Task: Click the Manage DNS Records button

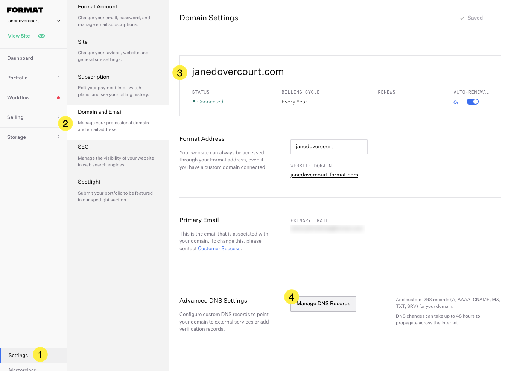Action: (x=323, y=304)
